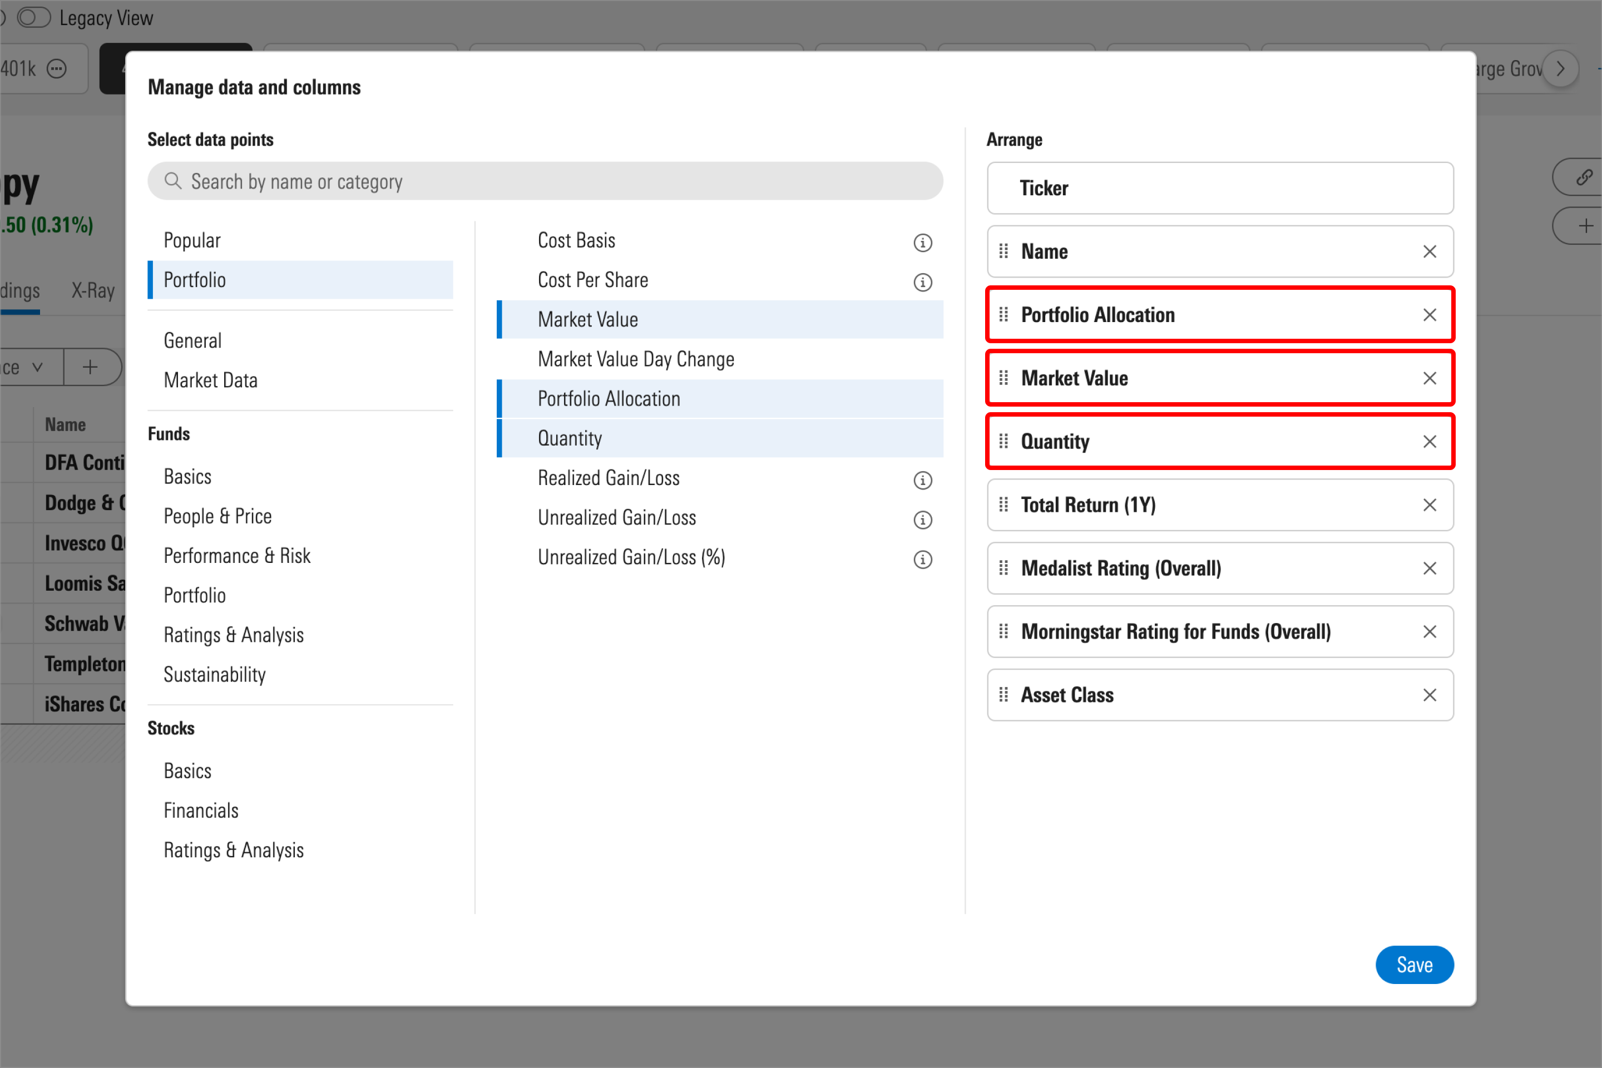The image size is (1602, 1068).
Task: Show info for Unrealized Gain/Loss (%)
Action: click(x=922, y=559)
